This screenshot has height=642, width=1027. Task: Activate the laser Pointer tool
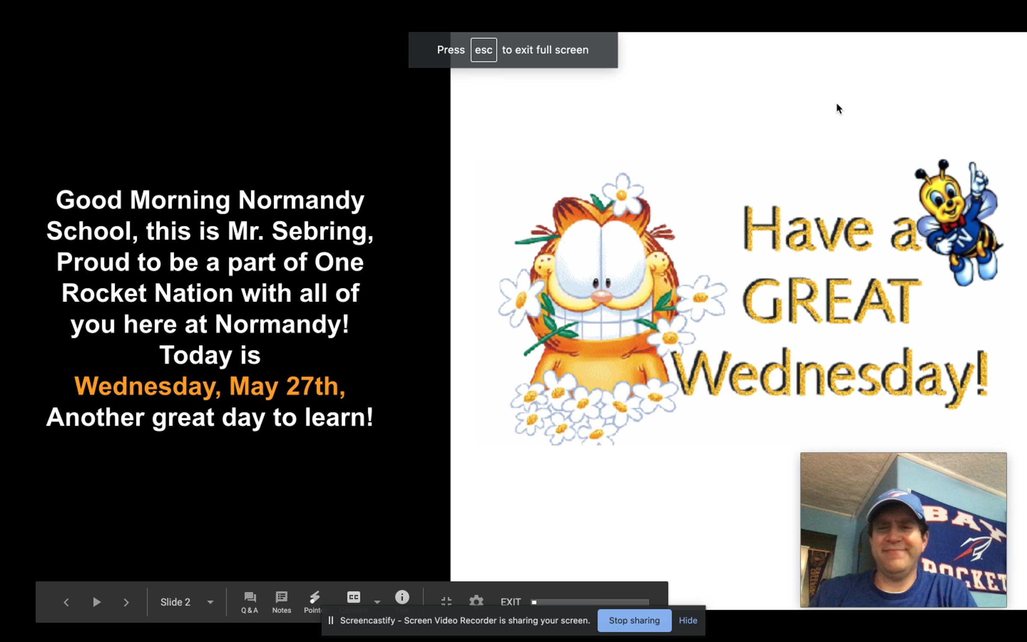tap(314, 602)
